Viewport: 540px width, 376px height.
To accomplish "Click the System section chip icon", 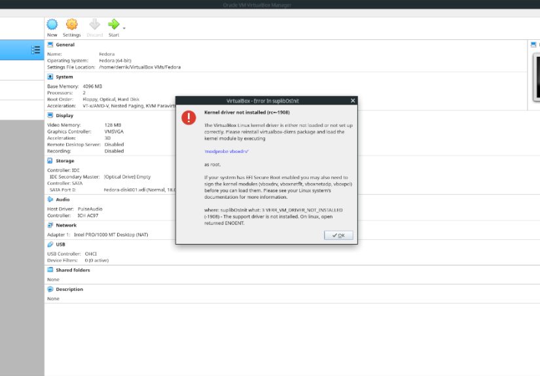I will click(50, 77).
